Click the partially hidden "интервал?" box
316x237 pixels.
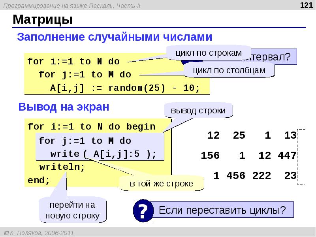[276, 58]
